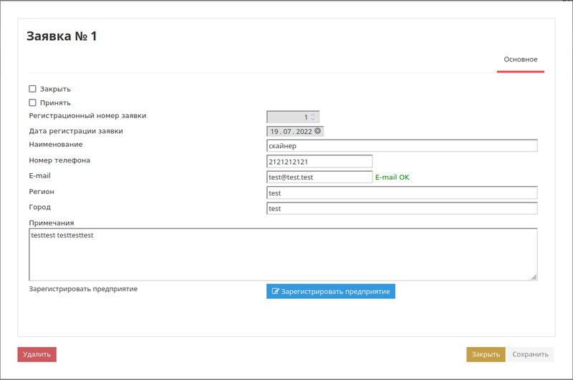
Task: Click the registration number spinner arrows
Action: point(313,117)
